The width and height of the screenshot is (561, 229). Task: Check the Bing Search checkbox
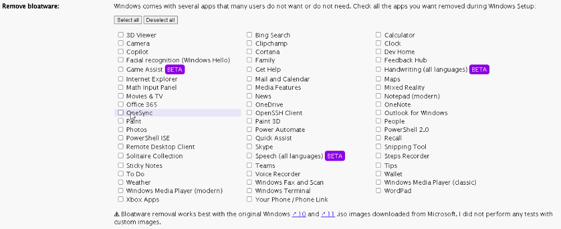point(250,35)
